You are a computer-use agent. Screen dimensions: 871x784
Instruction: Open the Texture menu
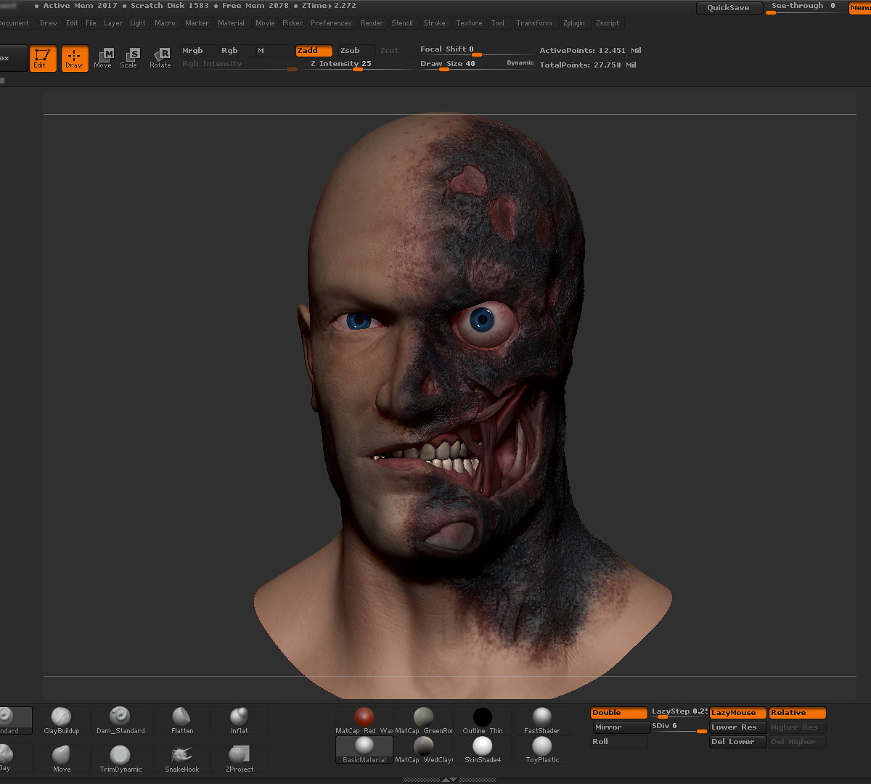[x=469, y=23]
